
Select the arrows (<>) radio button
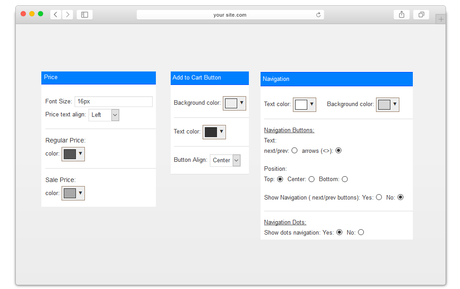click(x=339, y=151)
